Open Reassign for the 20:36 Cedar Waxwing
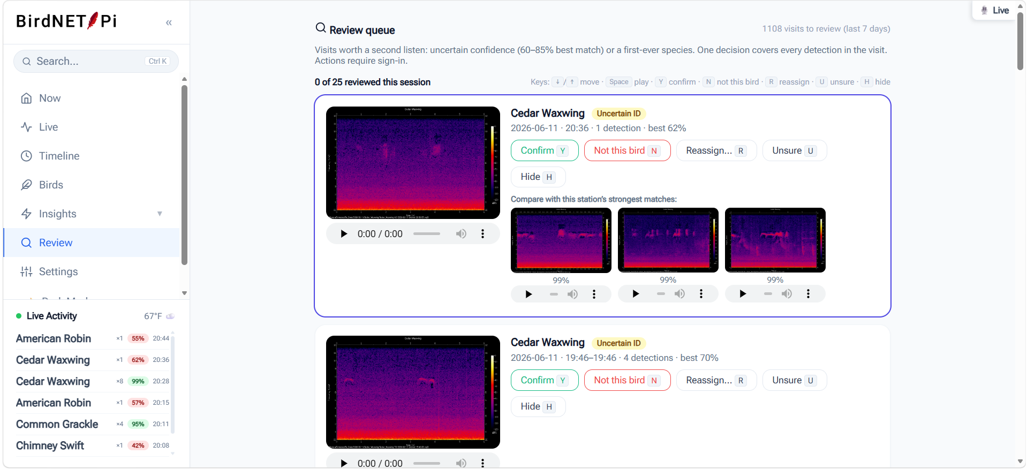 coord(716,150)
